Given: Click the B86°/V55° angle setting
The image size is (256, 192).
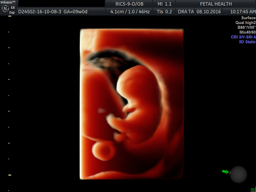Looking at the screenshot, I should pos(246,28).
